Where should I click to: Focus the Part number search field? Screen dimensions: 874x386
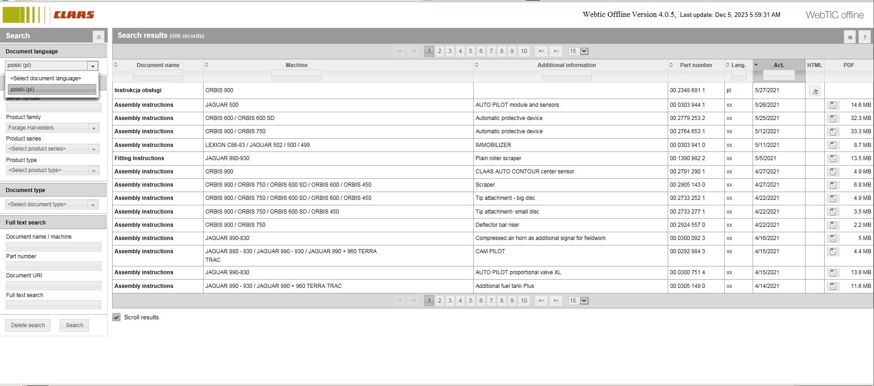[x=53, y=266]
